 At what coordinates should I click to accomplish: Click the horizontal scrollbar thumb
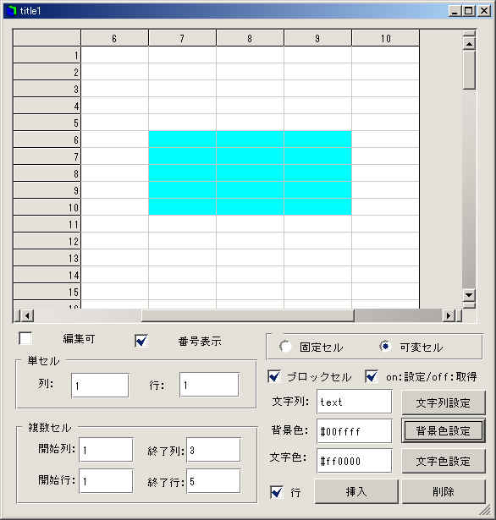248,315
